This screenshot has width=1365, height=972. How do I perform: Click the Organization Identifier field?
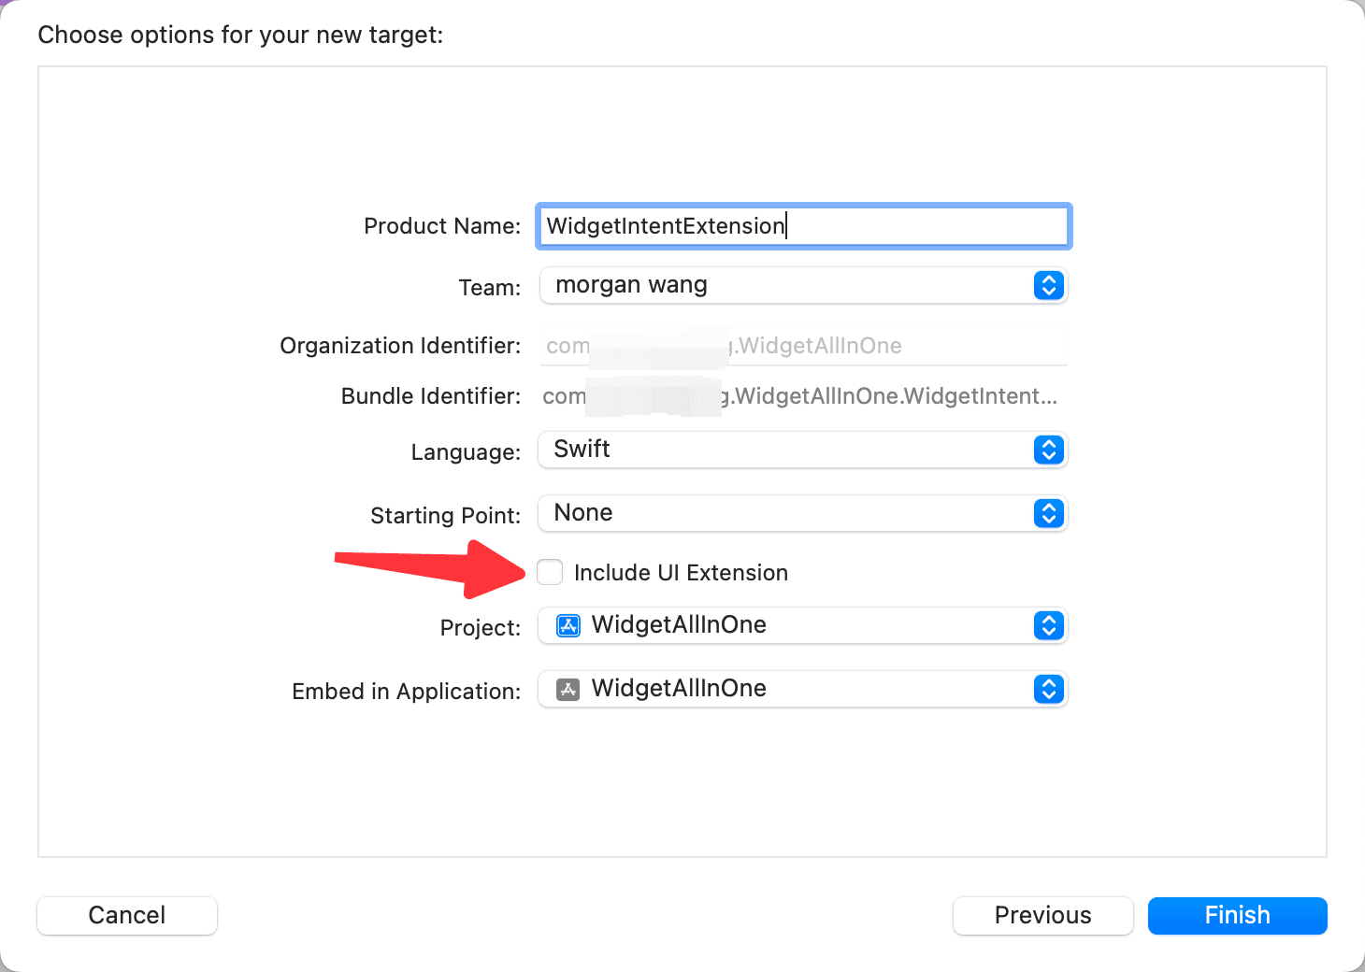803,346
